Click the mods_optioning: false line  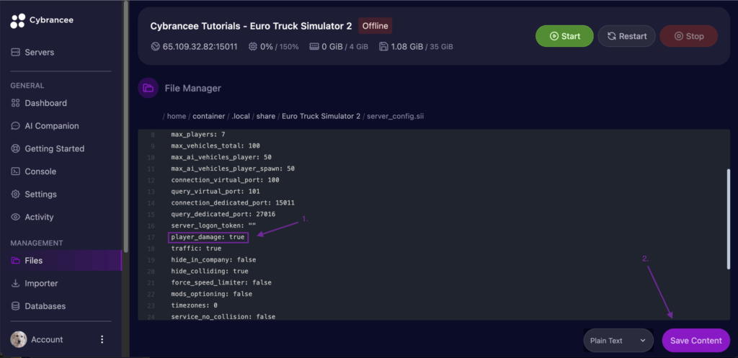coord(212,294)
